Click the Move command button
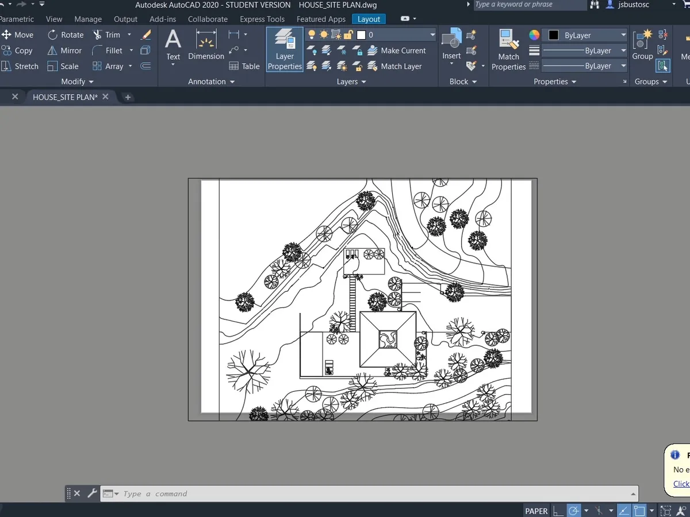The image size is (690, 517). tap(19, 34)
